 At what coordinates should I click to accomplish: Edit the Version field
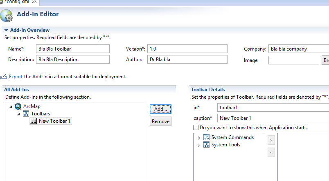point(187,49)
